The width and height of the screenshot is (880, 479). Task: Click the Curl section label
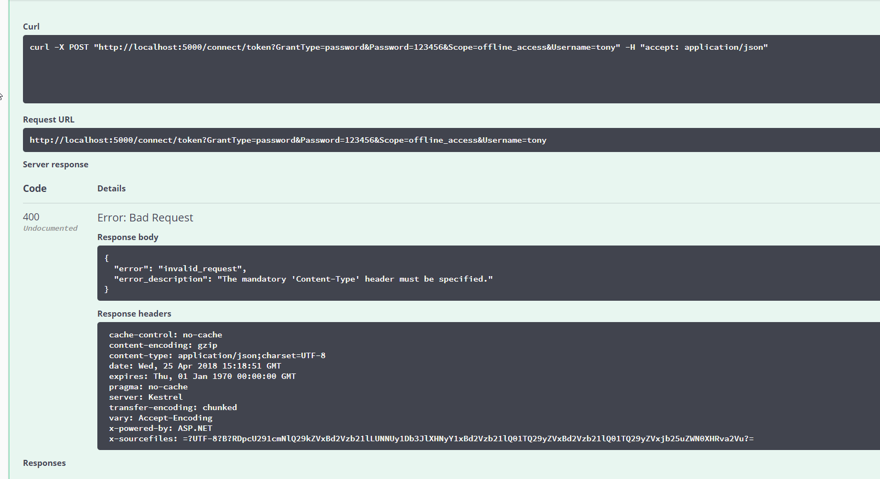point(31,26)
